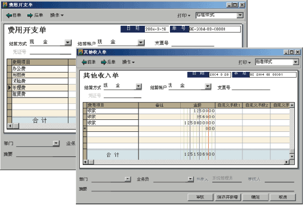Click the 取消 button
Image resolution: width=308 pixels, height=209 pixels.
pos(283,197)
